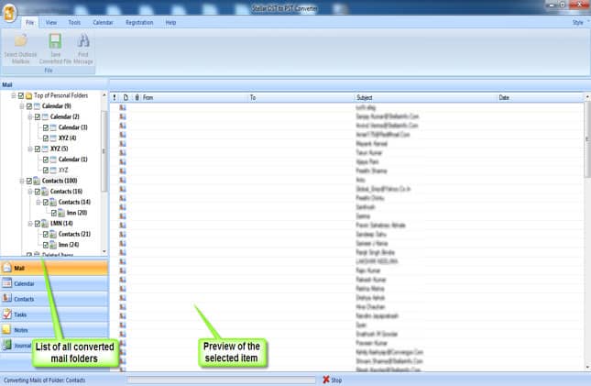Collapse the Contacts (16) tree node
The image size is (591, 386).
(x=30, y=192)
